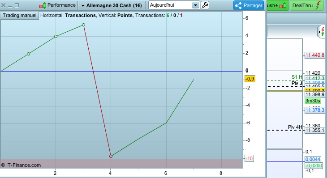Screen dimensions: 327x178
Task: Click the blue 0,0044 indicator value
Action: tap(313, 159)
